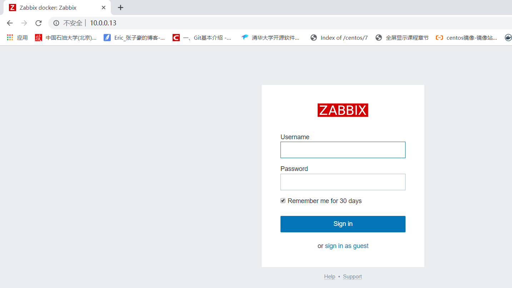
Task: Open the Help link
Action: 329,277
